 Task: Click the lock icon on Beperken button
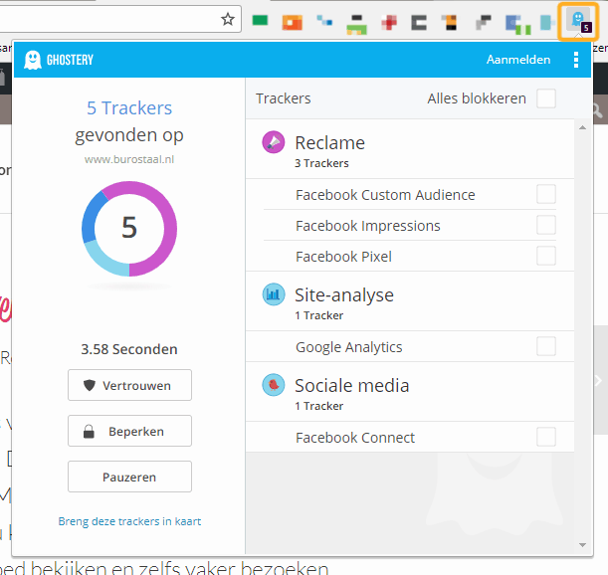[x=89, y=431]
